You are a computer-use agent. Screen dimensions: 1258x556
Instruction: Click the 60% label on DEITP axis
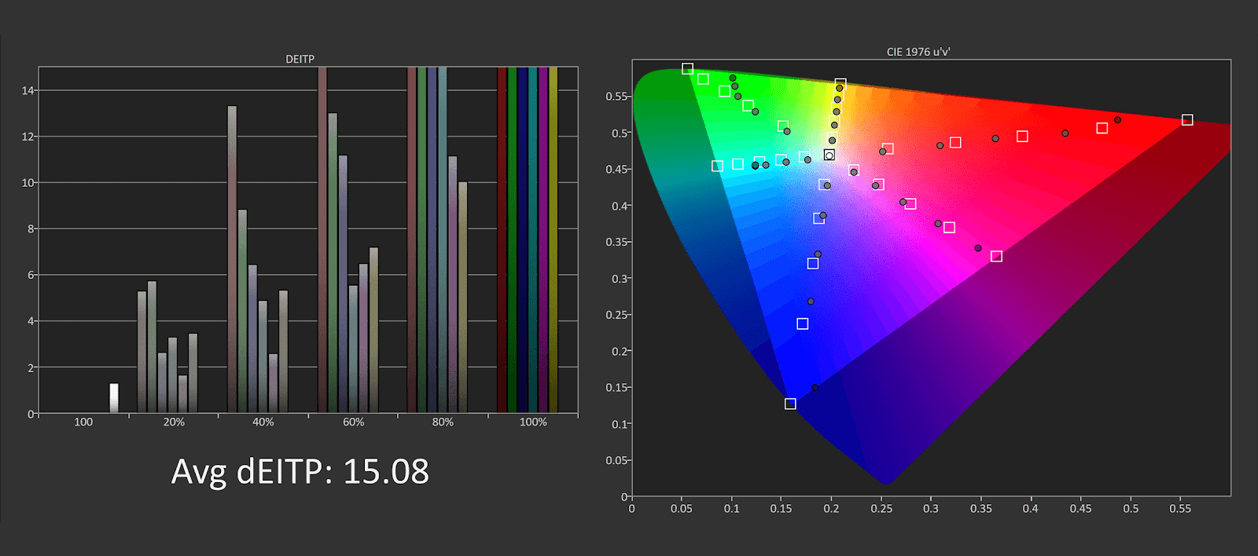[354, 422]
